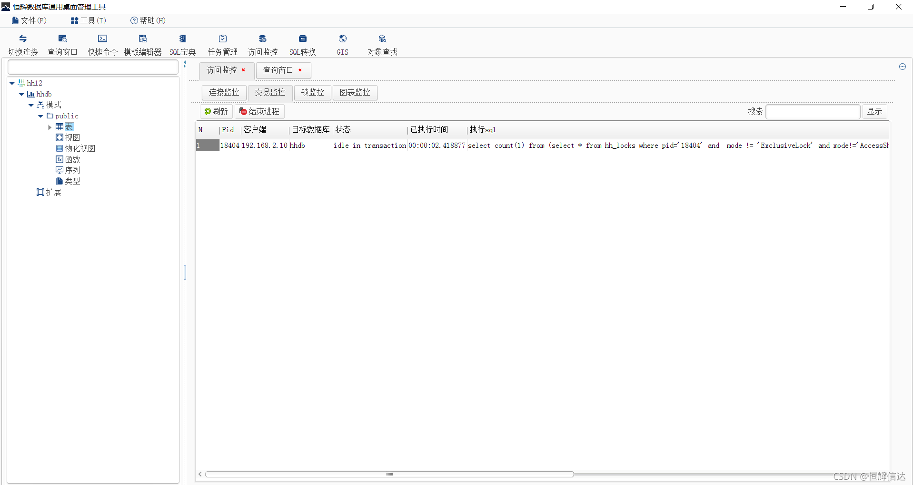Collapse the hhdb tree node

[21, 94]
